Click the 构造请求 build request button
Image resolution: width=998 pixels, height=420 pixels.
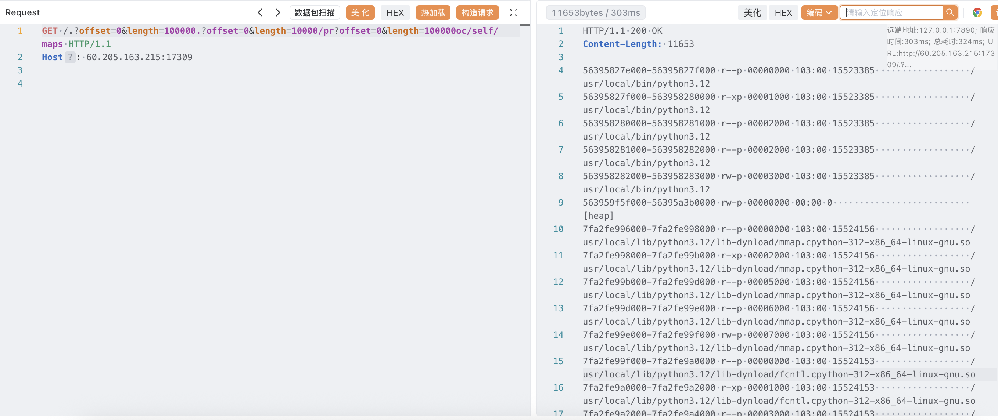(x=477, y=13)
